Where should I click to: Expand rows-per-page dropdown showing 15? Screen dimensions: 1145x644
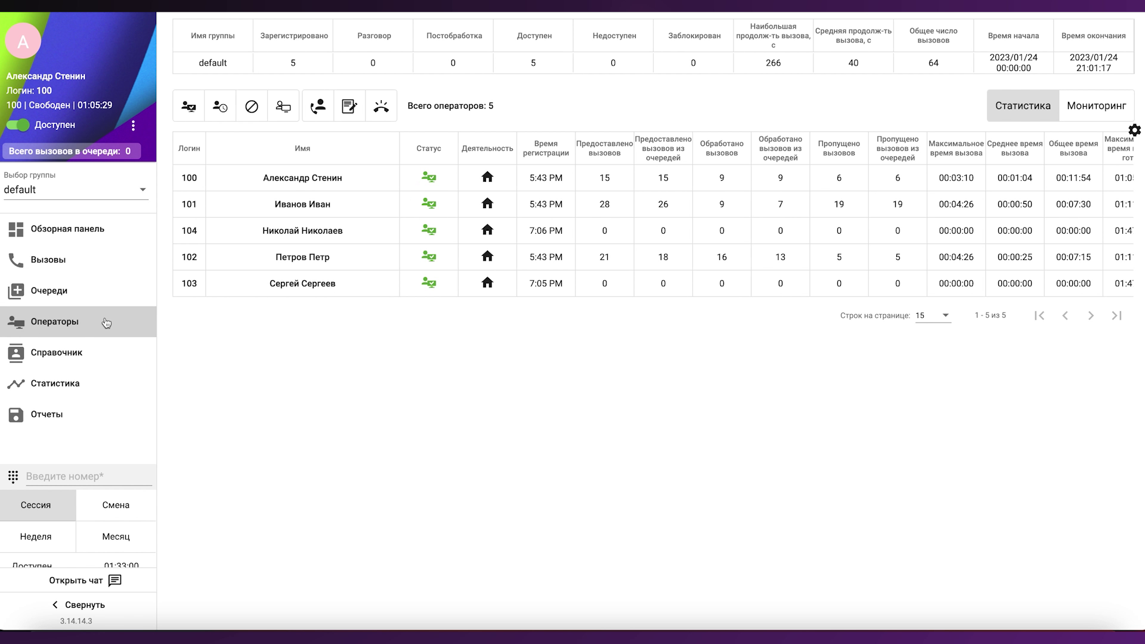pos(933,315)
